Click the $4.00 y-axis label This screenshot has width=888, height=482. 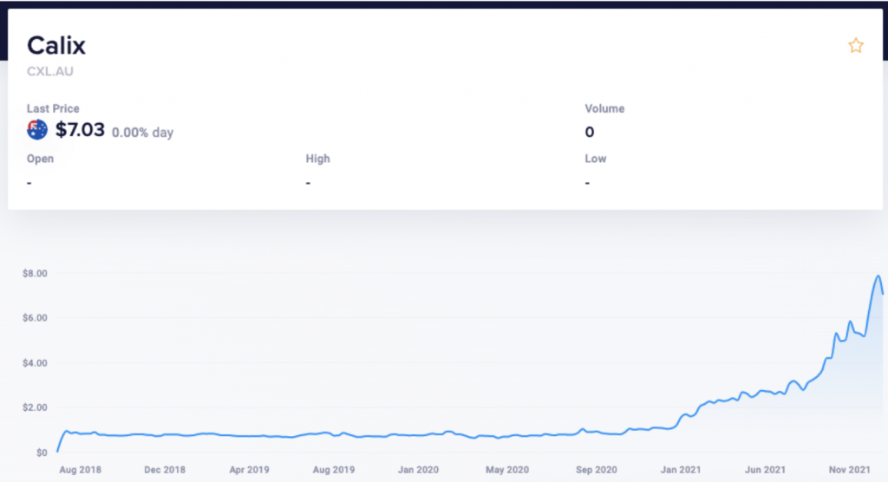(x=35, y=363)
